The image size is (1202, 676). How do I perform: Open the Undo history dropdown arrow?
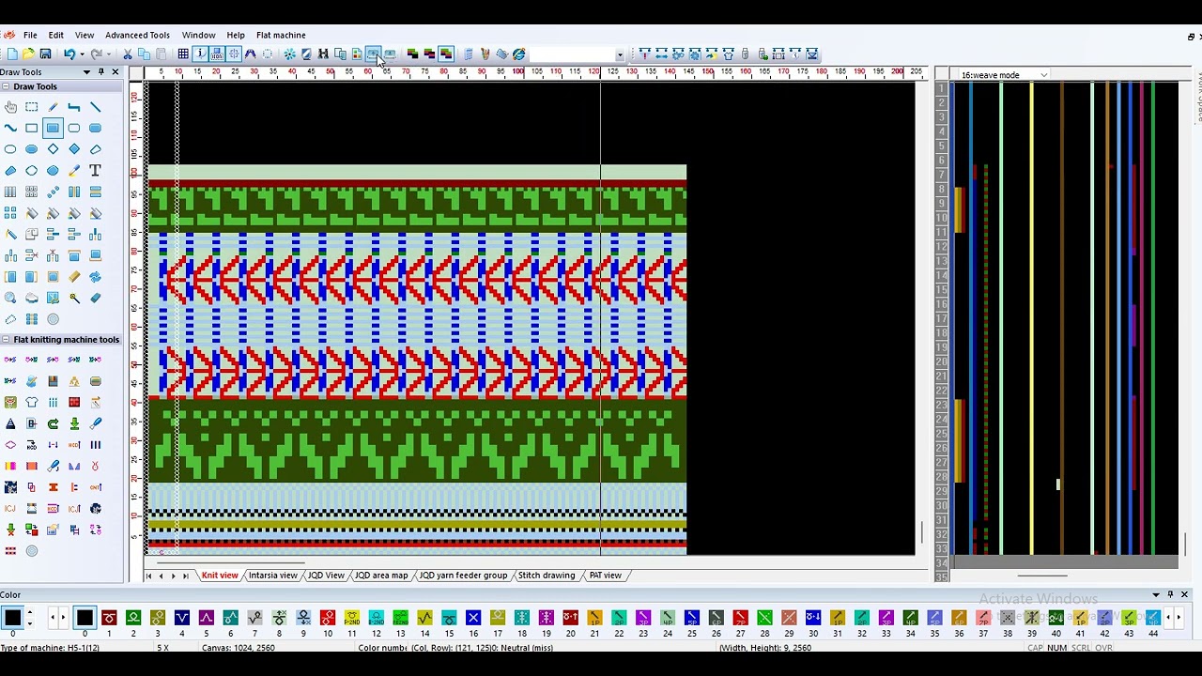coord(82,54)
